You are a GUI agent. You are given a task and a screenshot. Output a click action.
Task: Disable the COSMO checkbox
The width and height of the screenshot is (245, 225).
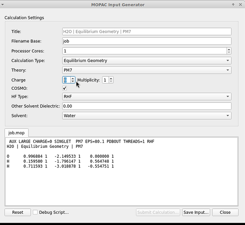(64, 88)
